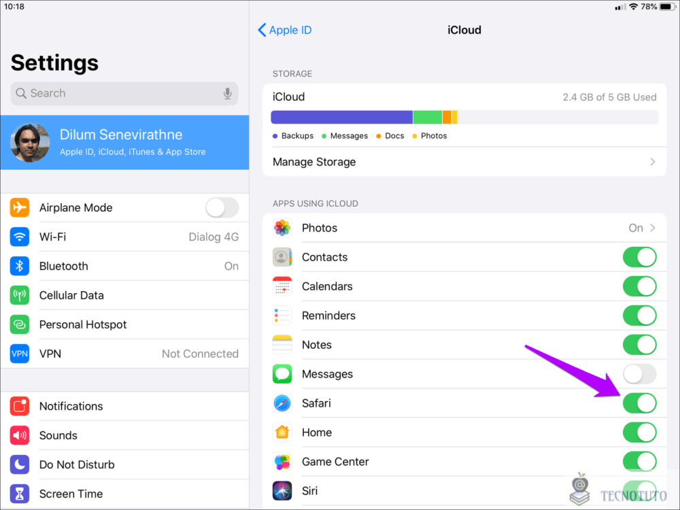
Task: Tap the Home app icon
Action: 282,432
